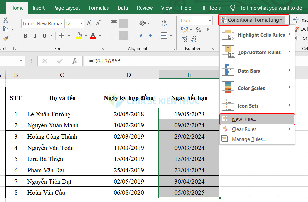This screenshot has height=202, width=308.
Task: Click the Increase Font Size icon
Action: pyautogui.click(x=89, y=23)
